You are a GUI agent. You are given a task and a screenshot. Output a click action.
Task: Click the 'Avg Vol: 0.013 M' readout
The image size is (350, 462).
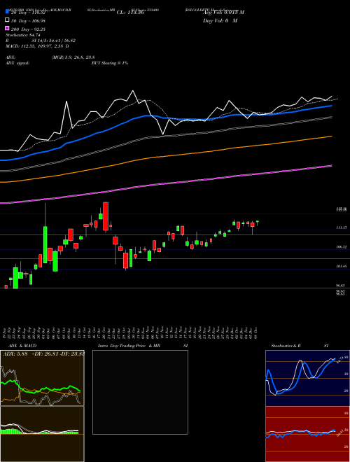click(223, 13)
